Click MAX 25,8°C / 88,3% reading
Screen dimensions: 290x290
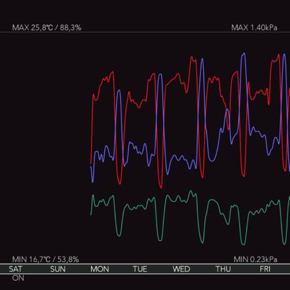(x=47, y=28)
